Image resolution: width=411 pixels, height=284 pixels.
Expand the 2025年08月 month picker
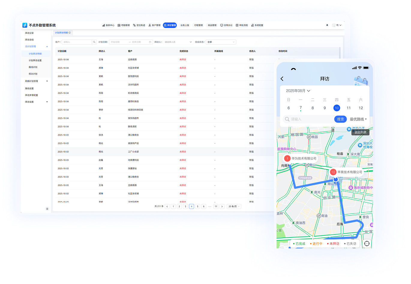tap(298, 91)
